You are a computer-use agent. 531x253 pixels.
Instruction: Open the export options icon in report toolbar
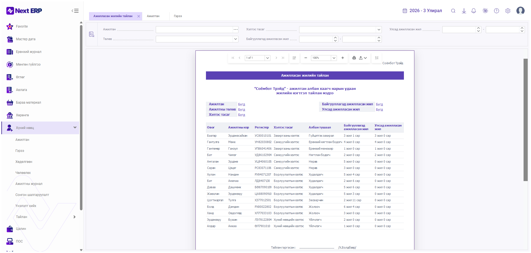(x=363, y=58)
